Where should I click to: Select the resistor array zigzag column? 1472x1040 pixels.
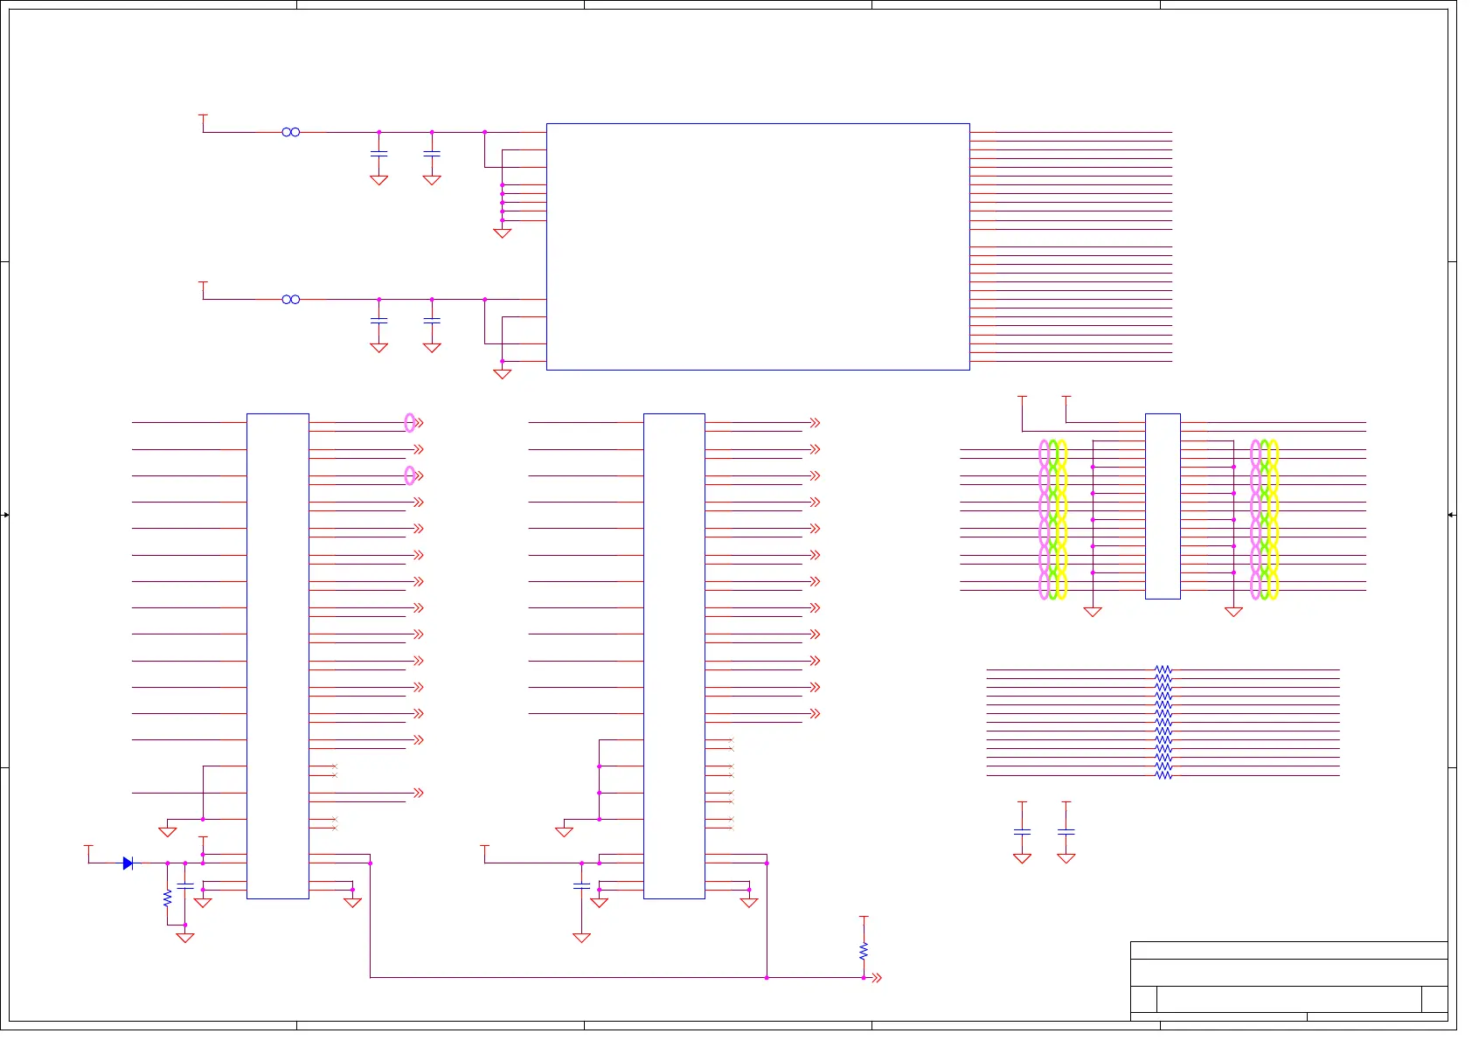pos(1163,722)
